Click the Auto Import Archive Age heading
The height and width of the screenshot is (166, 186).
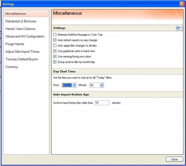(71, 95)
